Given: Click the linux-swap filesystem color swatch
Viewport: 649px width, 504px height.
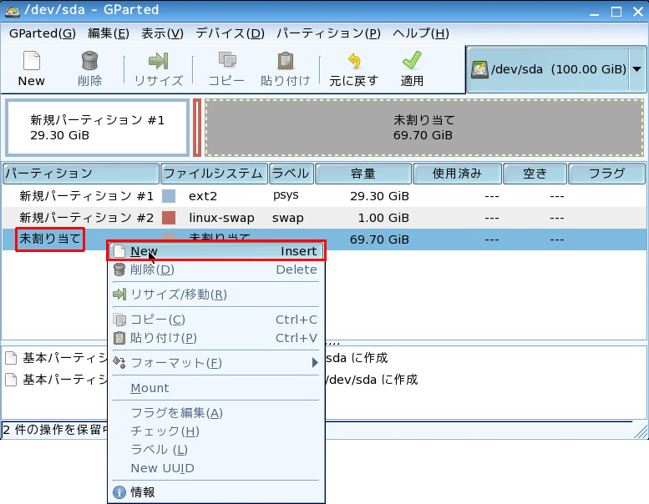Looking at the screenshot, I should [x=169, y=218].
